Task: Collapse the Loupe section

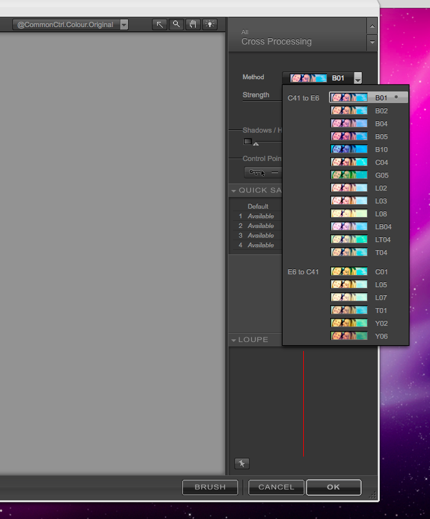Action: tap(234, 340)
